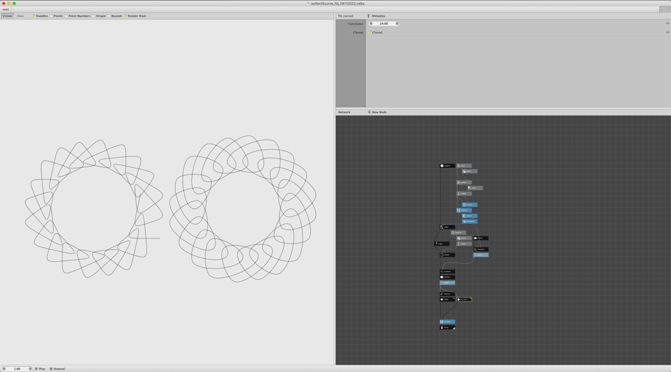Image resolution: width=671 pixels, height=372 pixels.
Task: Click the Rewind icon in the bottom bar
Action: click(51, 369)
